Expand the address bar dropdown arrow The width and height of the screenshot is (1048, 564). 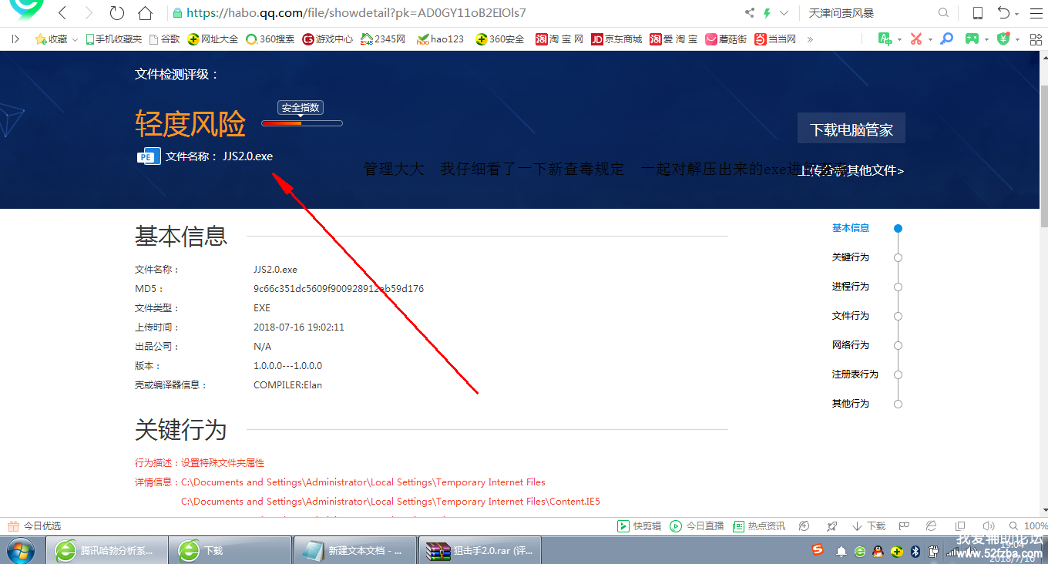784,13
